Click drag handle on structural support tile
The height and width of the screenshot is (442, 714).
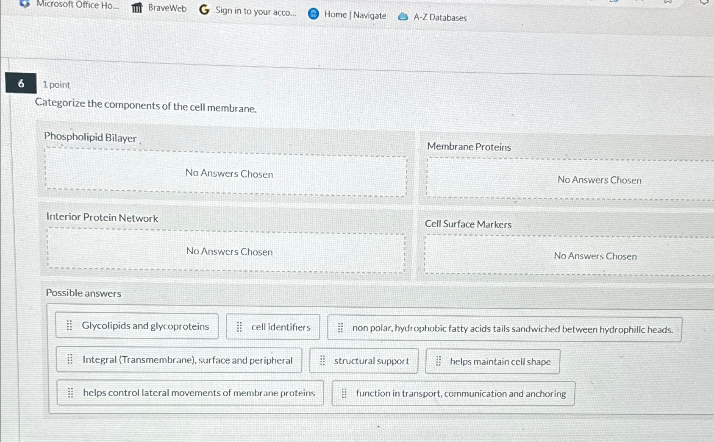click(x=322, y=360)
